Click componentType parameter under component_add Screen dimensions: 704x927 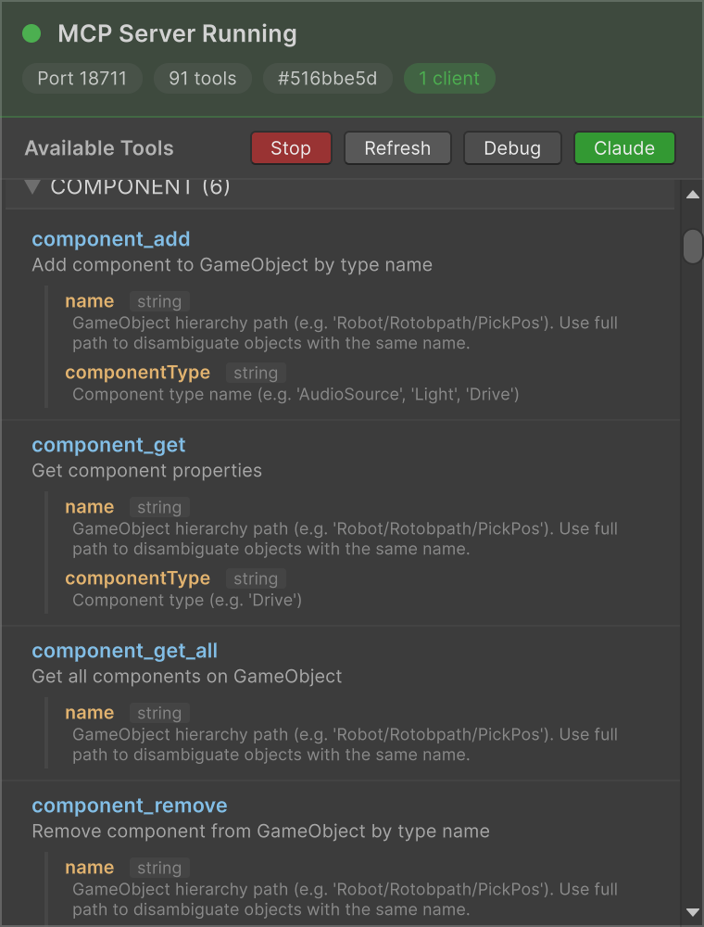tap(137, 373)
